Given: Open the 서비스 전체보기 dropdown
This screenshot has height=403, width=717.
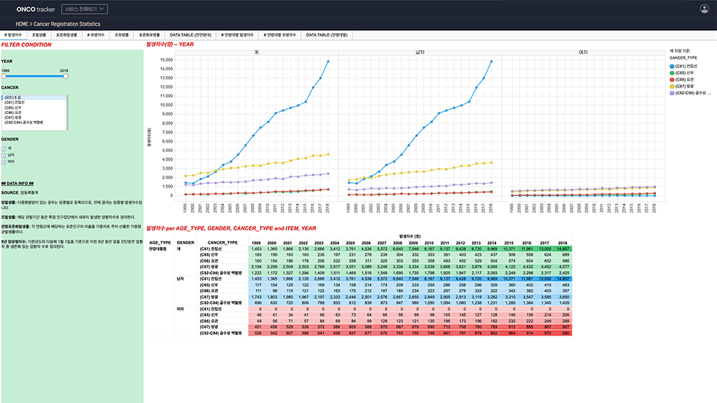Looking at the screenshot, I should [90, 9].
